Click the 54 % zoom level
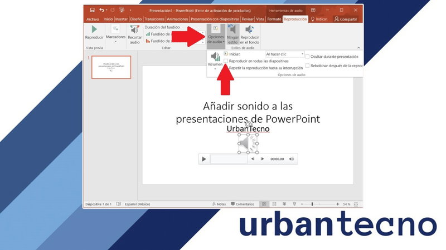The height and width of the screenshot is (250, 446). coord(346,204)
